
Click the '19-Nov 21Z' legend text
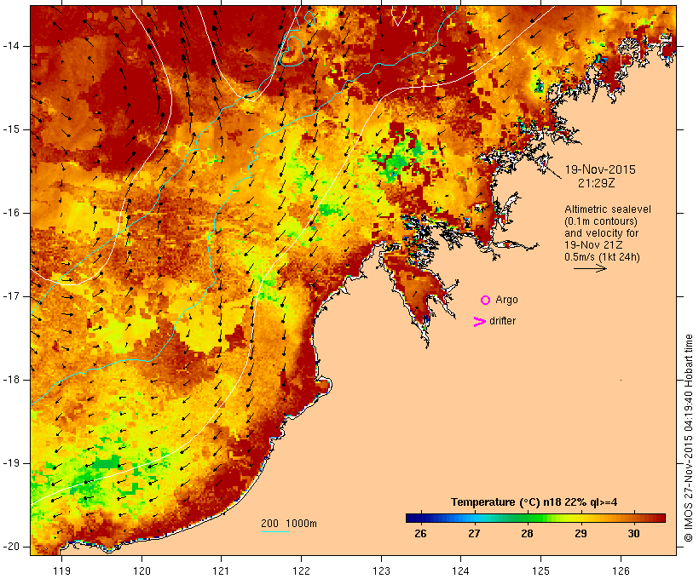click(x=593, y=245)
